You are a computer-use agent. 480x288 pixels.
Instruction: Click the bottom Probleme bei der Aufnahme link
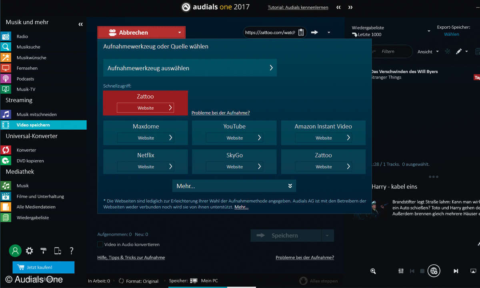click(x=305, y=258)
